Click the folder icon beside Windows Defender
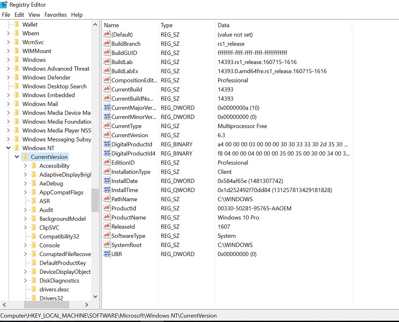The width and height of the screenshot is (399, 322). coord(17,77)
